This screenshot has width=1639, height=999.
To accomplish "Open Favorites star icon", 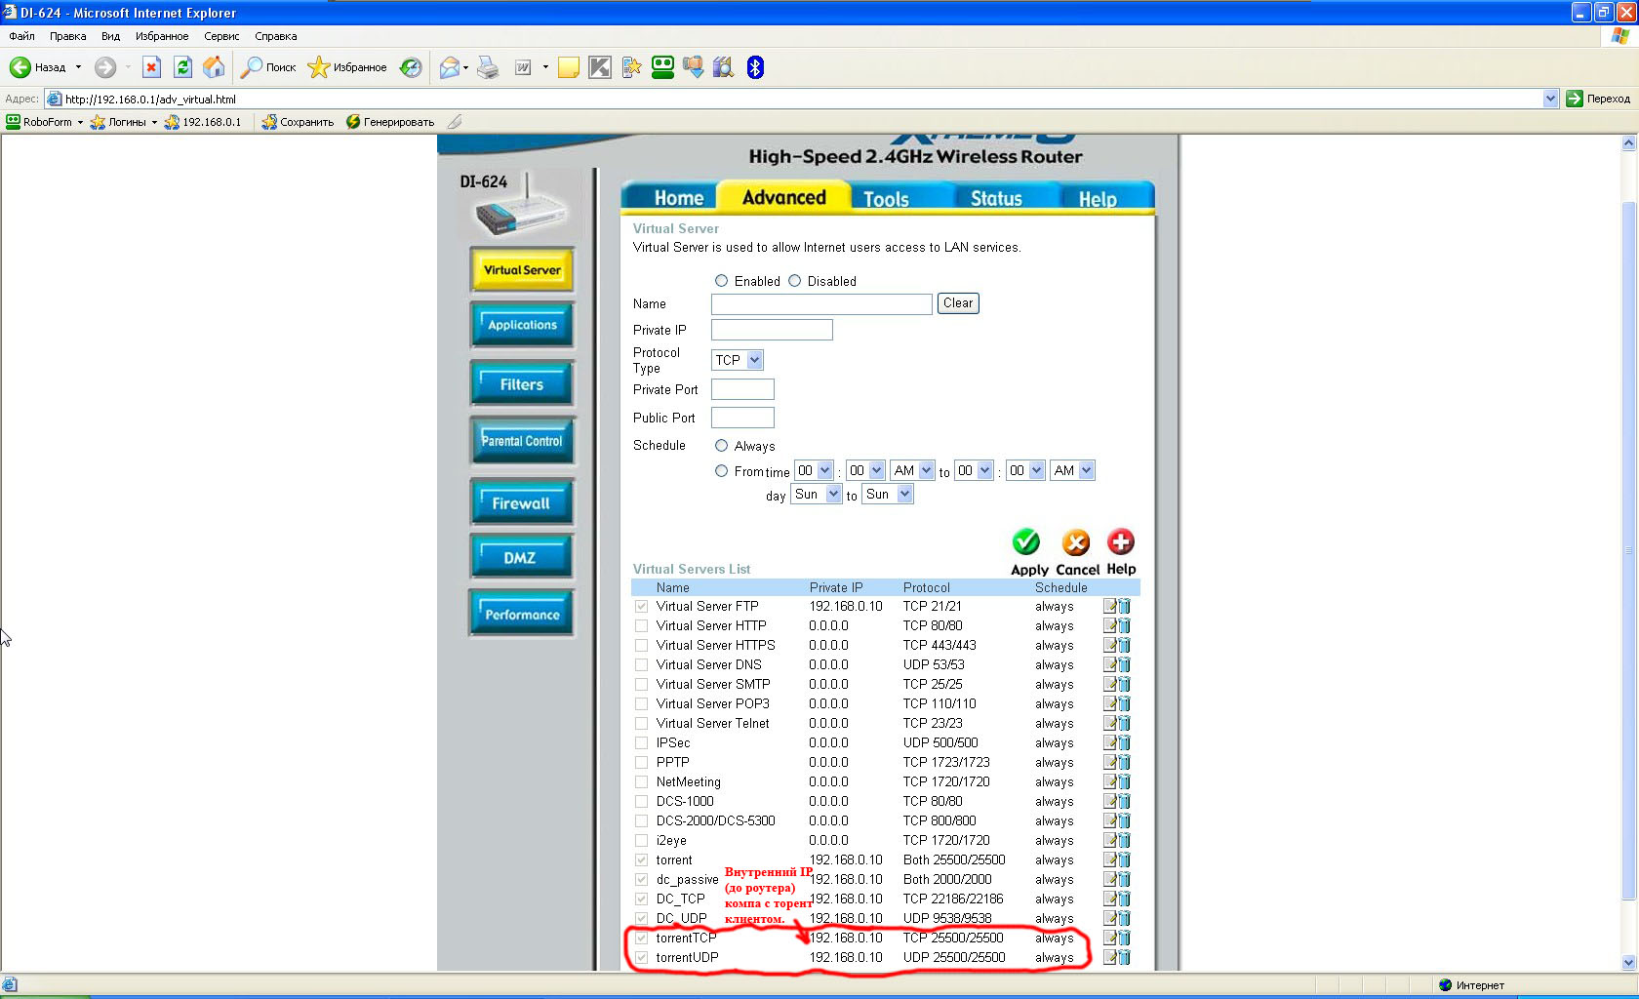I will tap(319, 67).
